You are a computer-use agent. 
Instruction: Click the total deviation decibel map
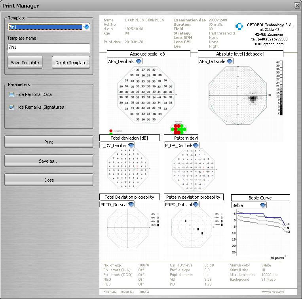tap(127, 169)
